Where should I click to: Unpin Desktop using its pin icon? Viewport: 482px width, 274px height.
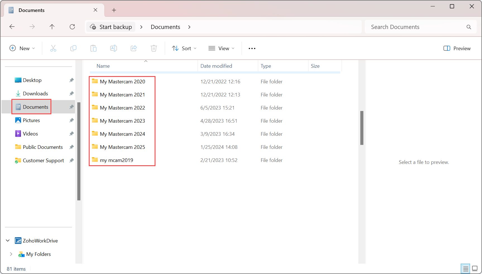click(71, 80)
